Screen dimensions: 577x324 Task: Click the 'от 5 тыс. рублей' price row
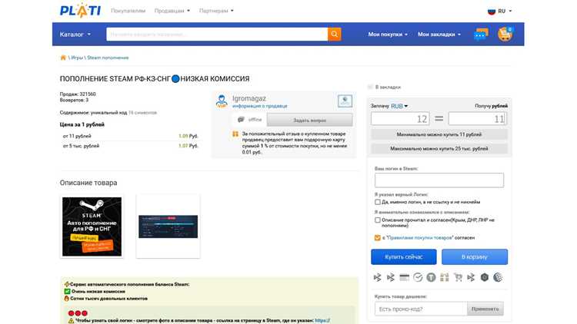[130, 146]
